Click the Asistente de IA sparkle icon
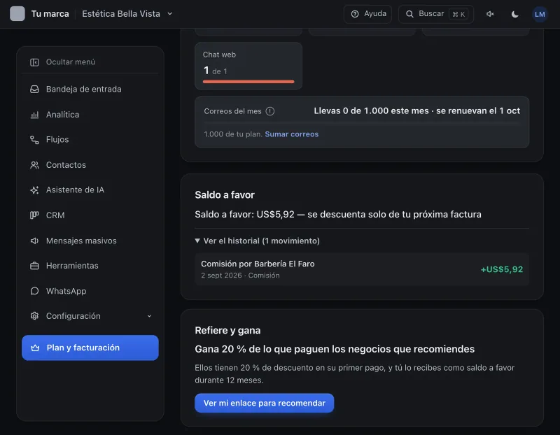 coord(34,190)
